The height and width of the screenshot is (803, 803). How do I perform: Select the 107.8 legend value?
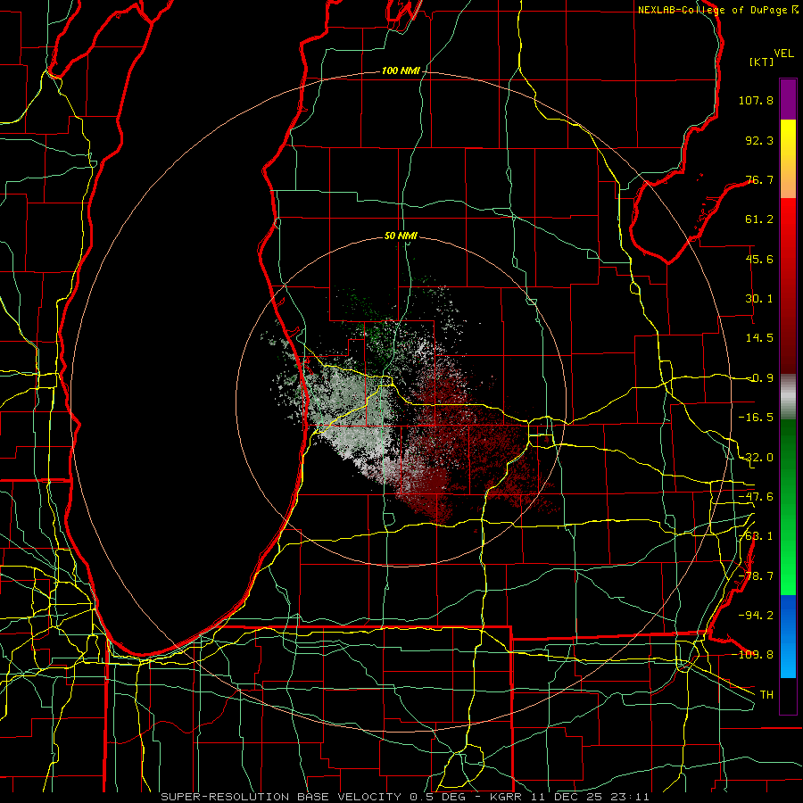pos(756,100)
